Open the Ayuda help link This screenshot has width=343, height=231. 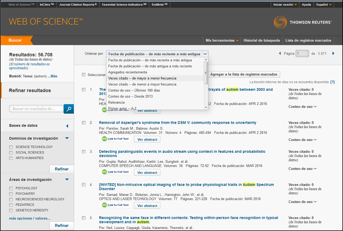tap(306, 5)
